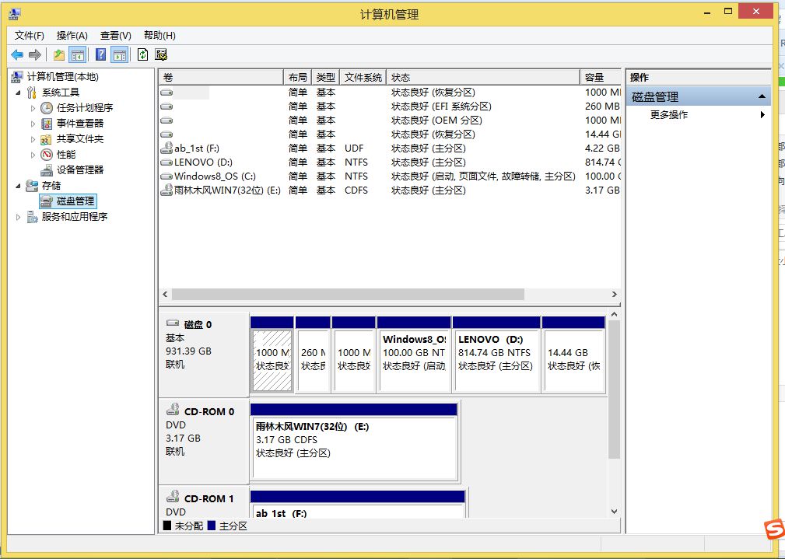Select the Windows8_OS (C:) volume list row

pos(390,176)
